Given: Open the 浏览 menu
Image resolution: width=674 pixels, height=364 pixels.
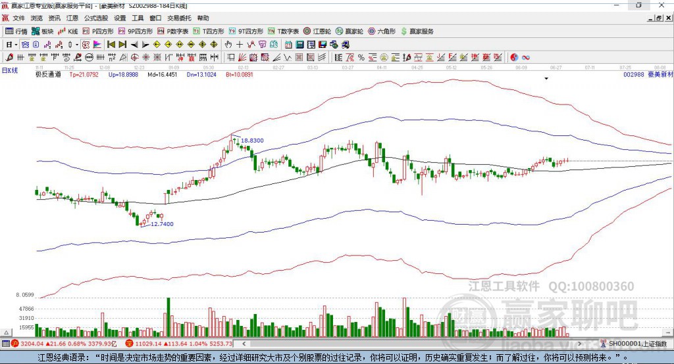Looking at the screenshot, I should click(x=37, y=18).
